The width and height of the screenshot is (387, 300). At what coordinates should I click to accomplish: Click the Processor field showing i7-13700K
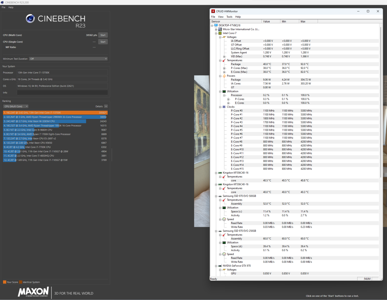coord(63,73)
